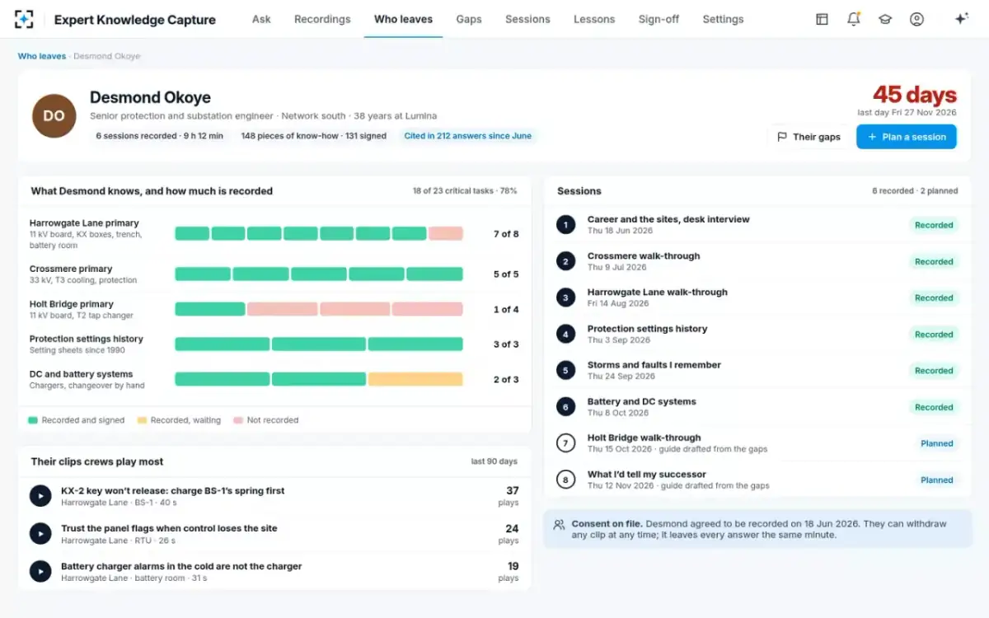
Task: Open the Settings tab
Action: [723, 19]
